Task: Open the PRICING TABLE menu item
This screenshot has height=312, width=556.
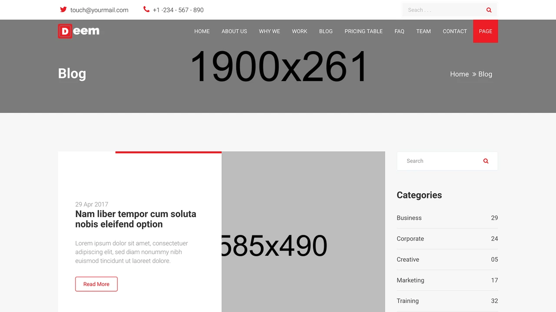Action: coord(364,31)
